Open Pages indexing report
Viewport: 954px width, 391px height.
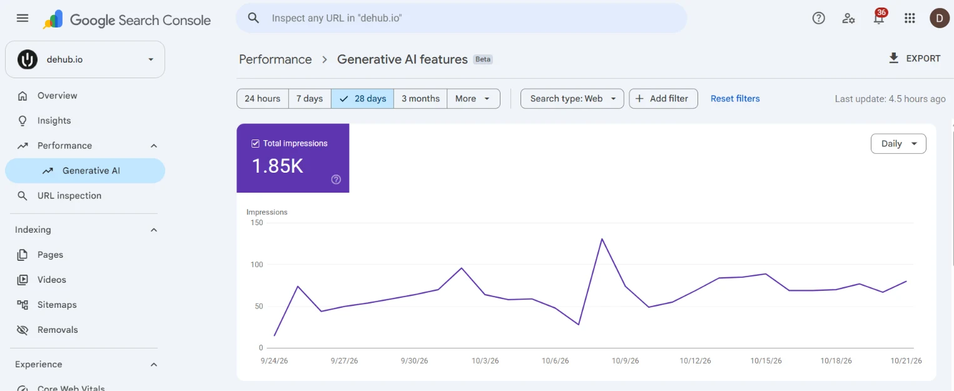coord(85,255)
